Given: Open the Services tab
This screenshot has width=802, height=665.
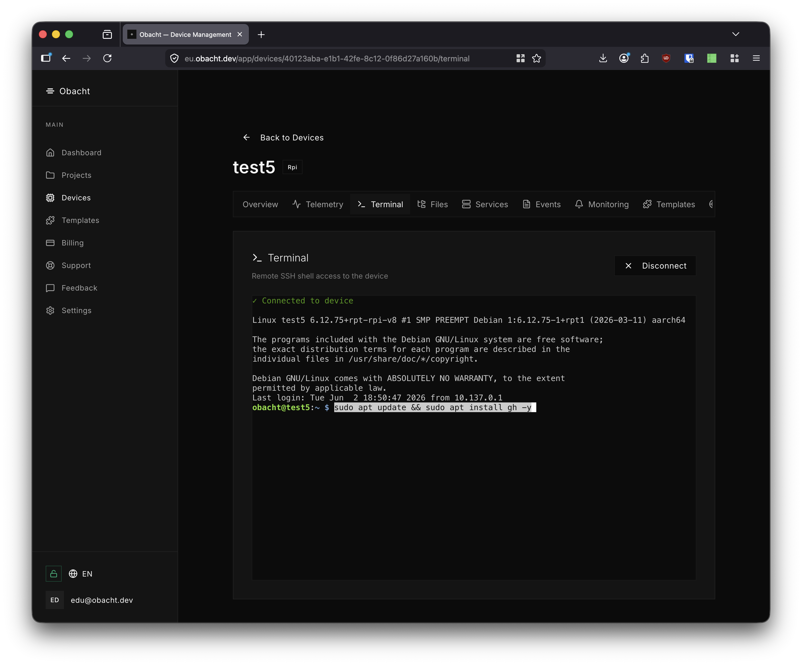Looking at the screenshot, I should coord(485,204).
